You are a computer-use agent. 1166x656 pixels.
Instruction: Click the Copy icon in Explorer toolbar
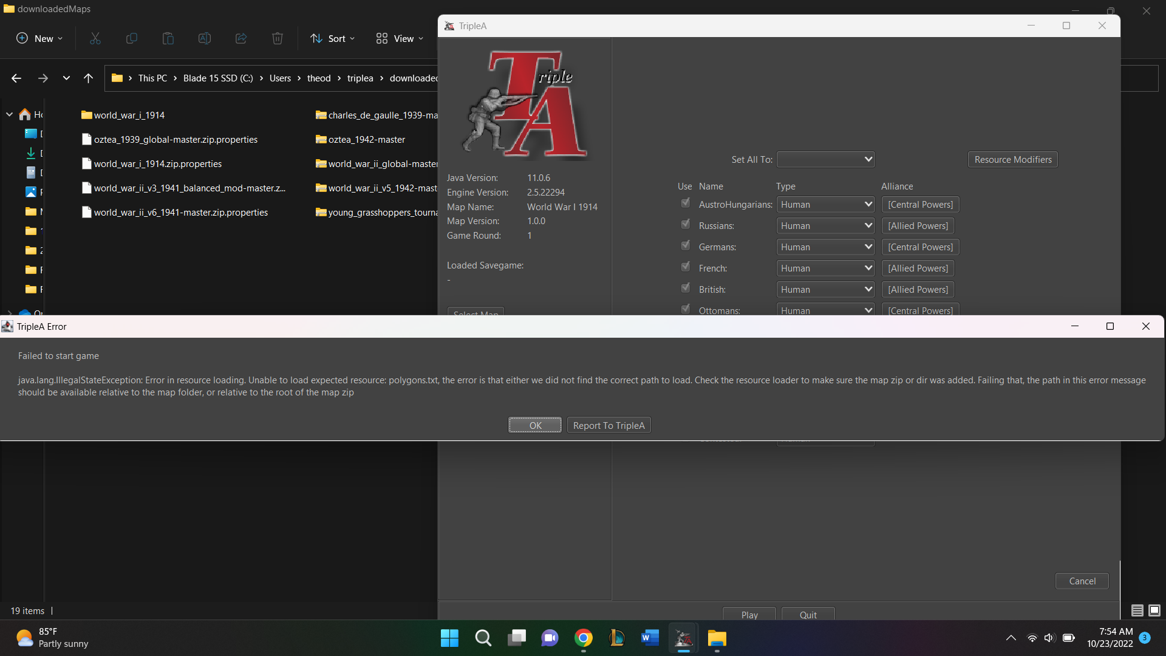[132, 38]
